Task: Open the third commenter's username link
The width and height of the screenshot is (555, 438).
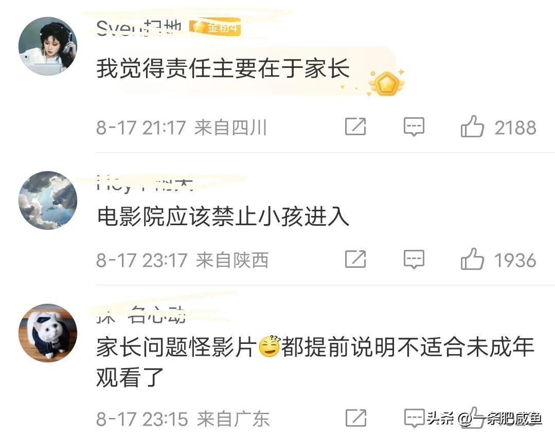Action: click(141, 315)
